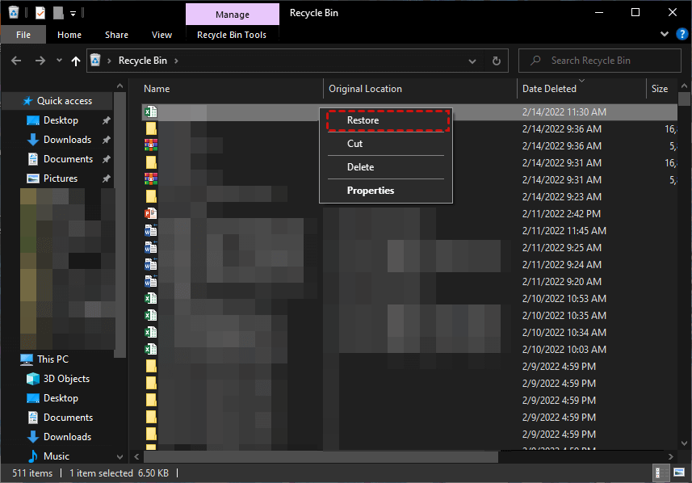Click the Recycle Bin address bar icon
This screenshot has height=483, width=692.
pyautogui.click(x=96, y=60)
